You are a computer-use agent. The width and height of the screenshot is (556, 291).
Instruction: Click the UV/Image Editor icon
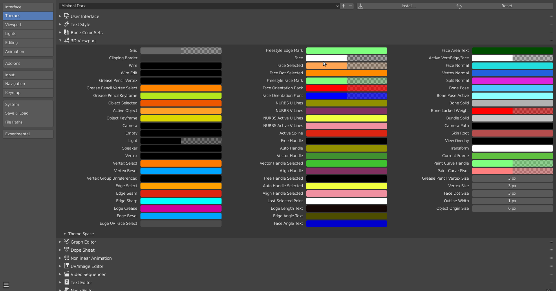pyautogui.click(x=67, y=266)
